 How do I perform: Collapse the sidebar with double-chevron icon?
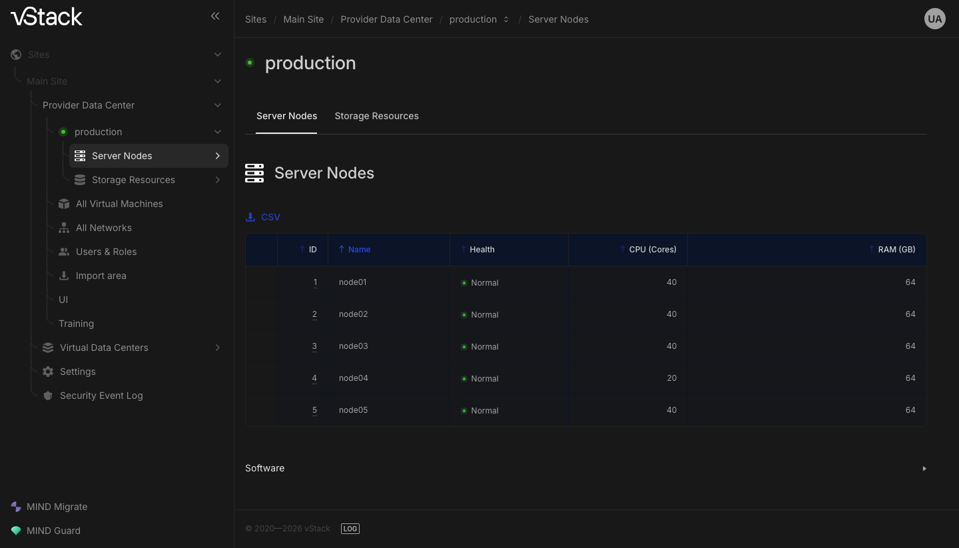click(215, 16)
